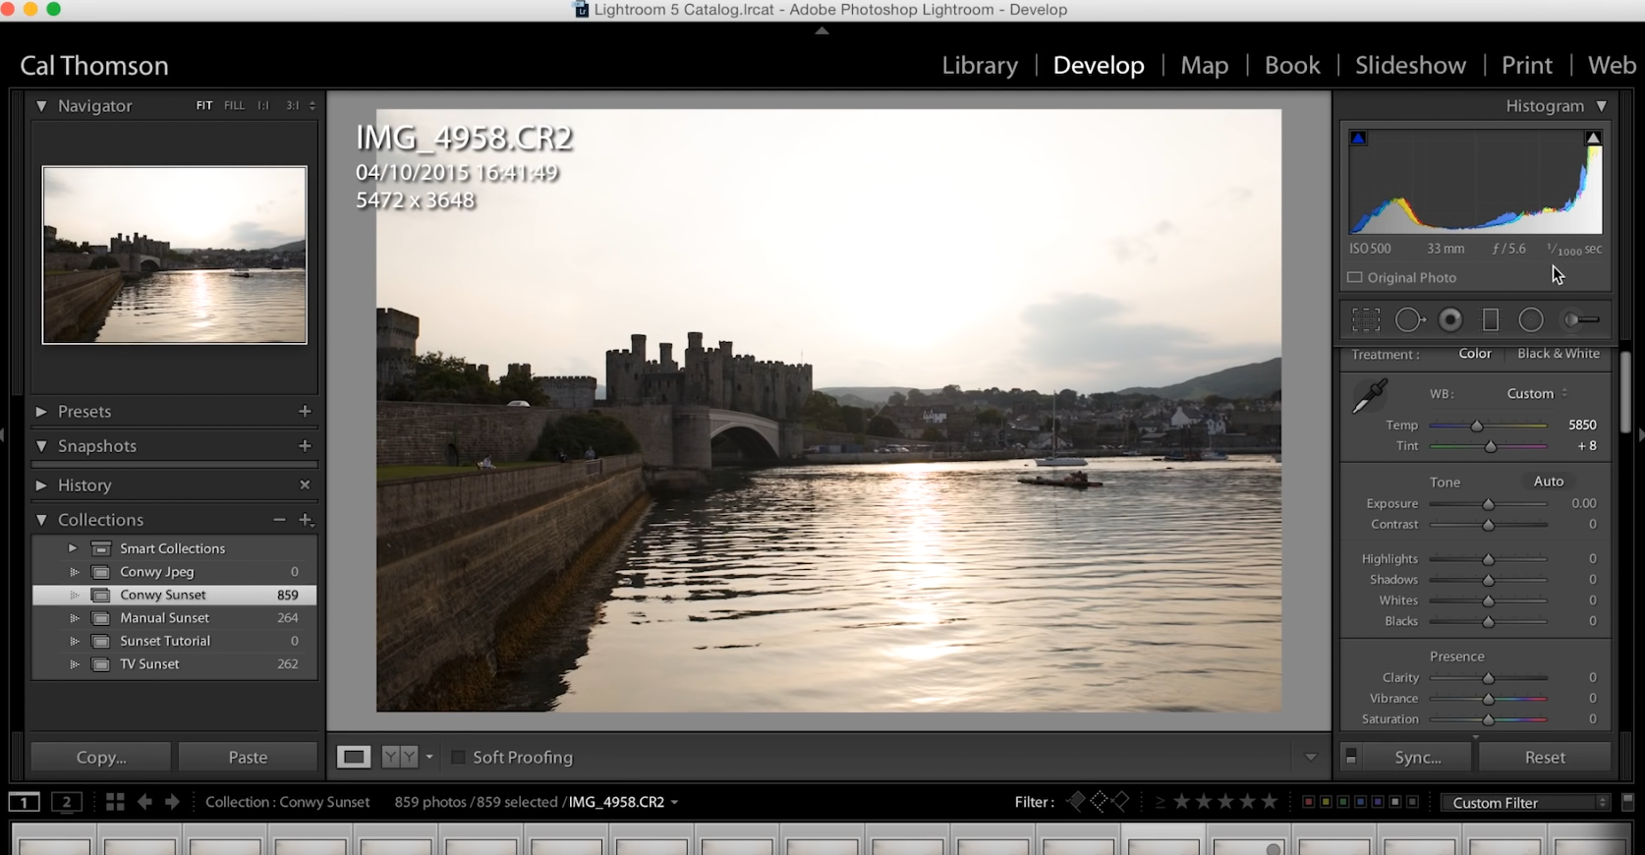Create new collection with plus icon
Image resolution: width=1645 pixels, height=855 pixels.
click(306, 519)
